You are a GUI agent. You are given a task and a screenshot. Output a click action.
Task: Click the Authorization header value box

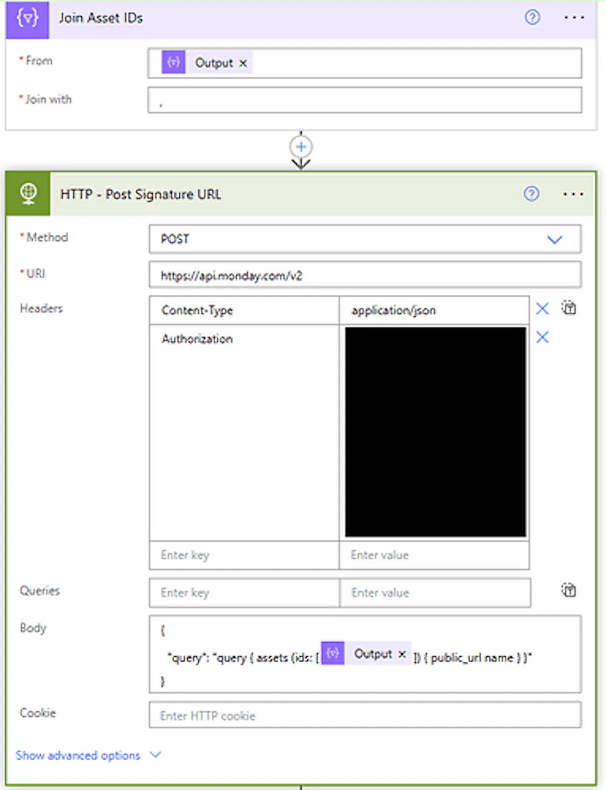tap(435, 432)
